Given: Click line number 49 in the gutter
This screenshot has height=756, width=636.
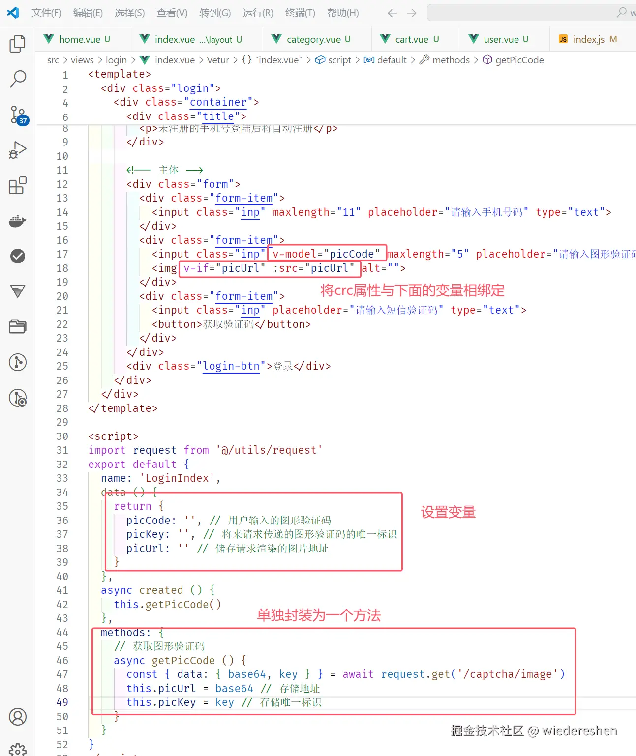Looking at the screenshot, I should [62, 702].
